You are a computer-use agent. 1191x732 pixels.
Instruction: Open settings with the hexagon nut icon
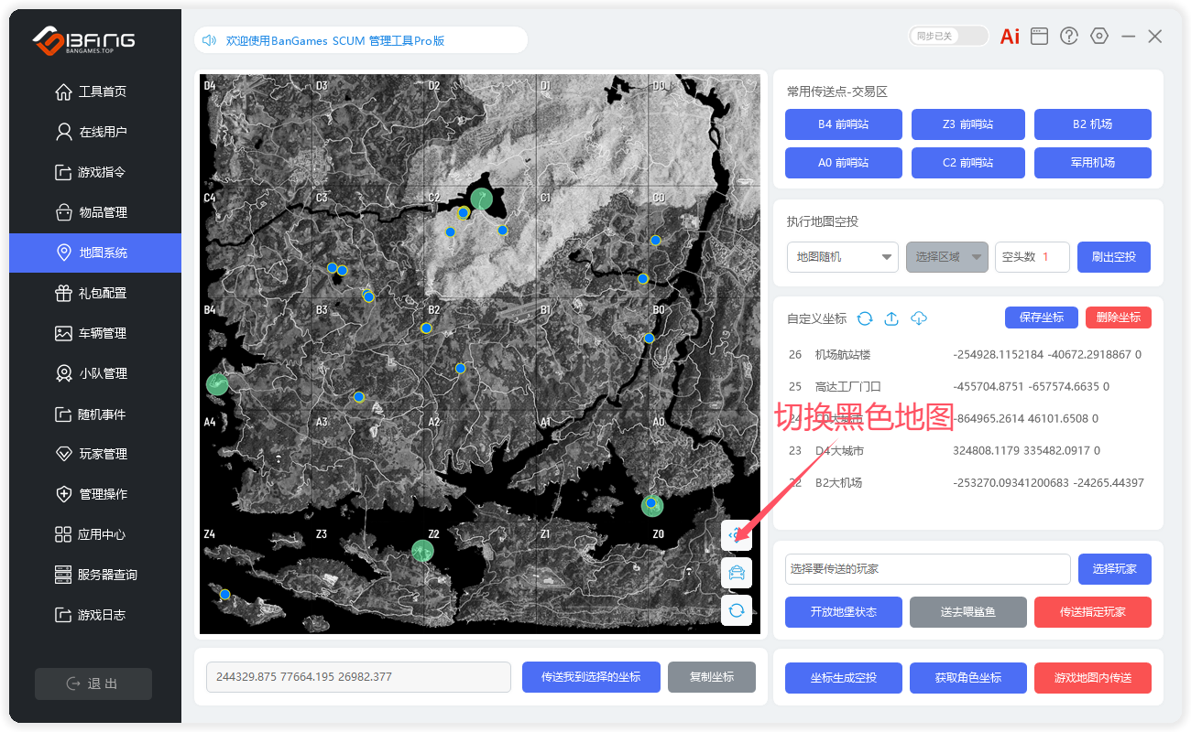[1099, 37]
